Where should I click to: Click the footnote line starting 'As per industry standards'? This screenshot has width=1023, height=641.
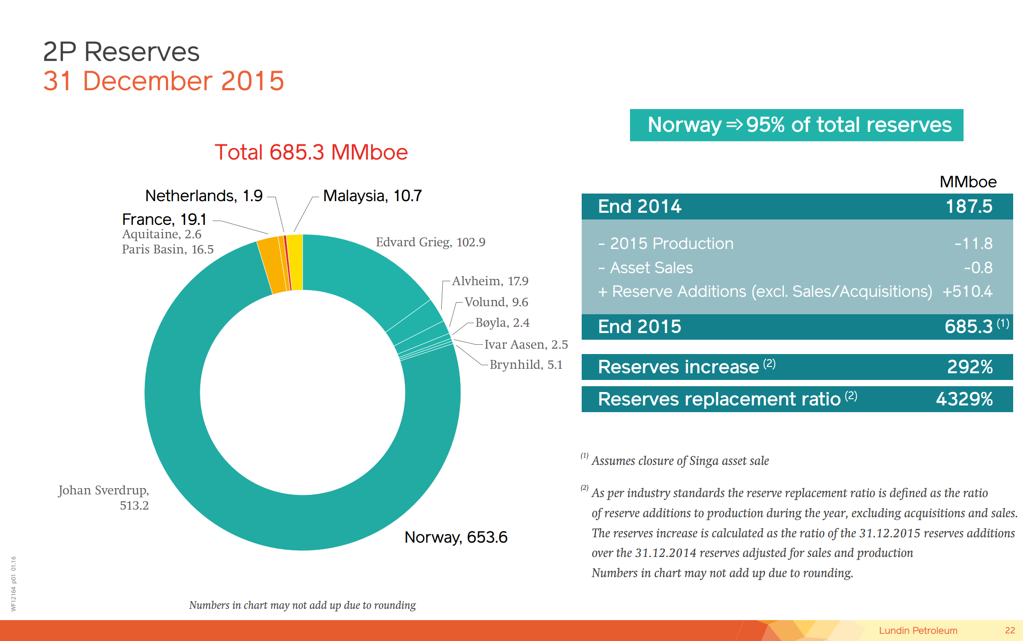(x=790, y=493)
